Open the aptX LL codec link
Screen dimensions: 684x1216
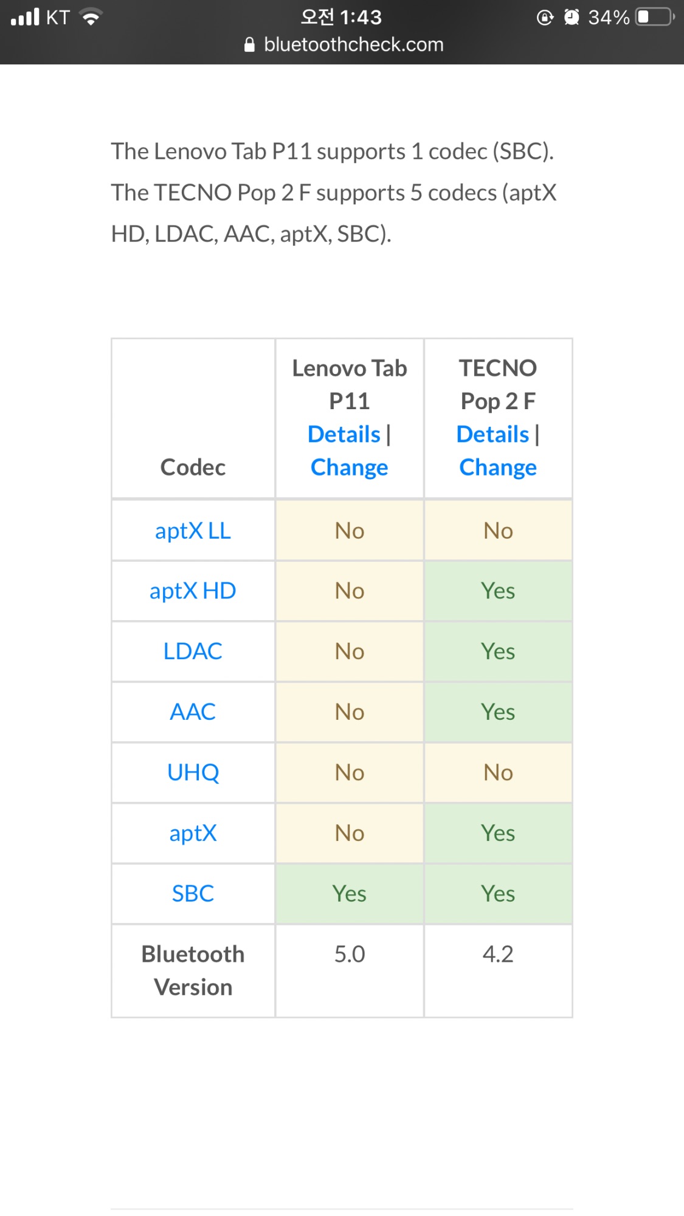193,531
